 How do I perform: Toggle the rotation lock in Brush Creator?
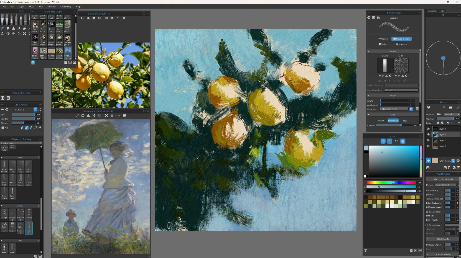tap(411, 109)
